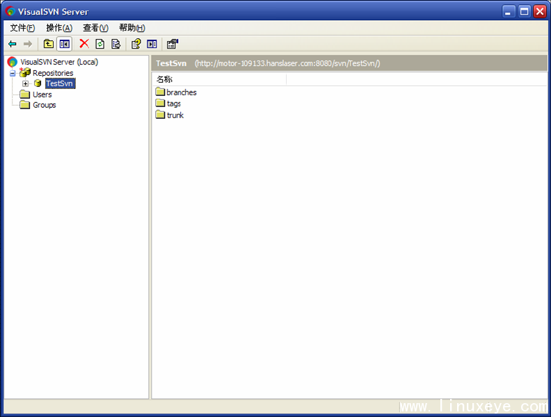Toggle the Show/Hide Action Pane icon
This screenshot has height=417, width=551.
coord(152,44)
